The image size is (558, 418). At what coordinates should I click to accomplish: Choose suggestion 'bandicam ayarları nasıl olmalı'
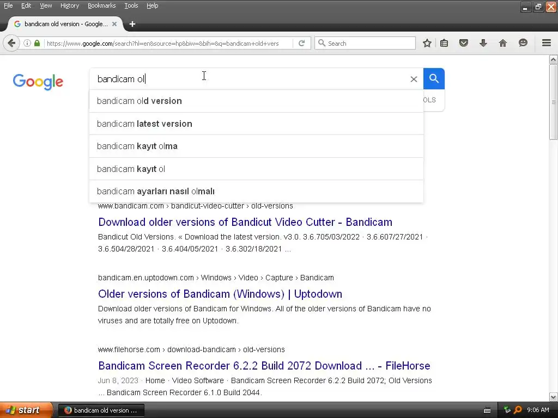click(256, 191)
